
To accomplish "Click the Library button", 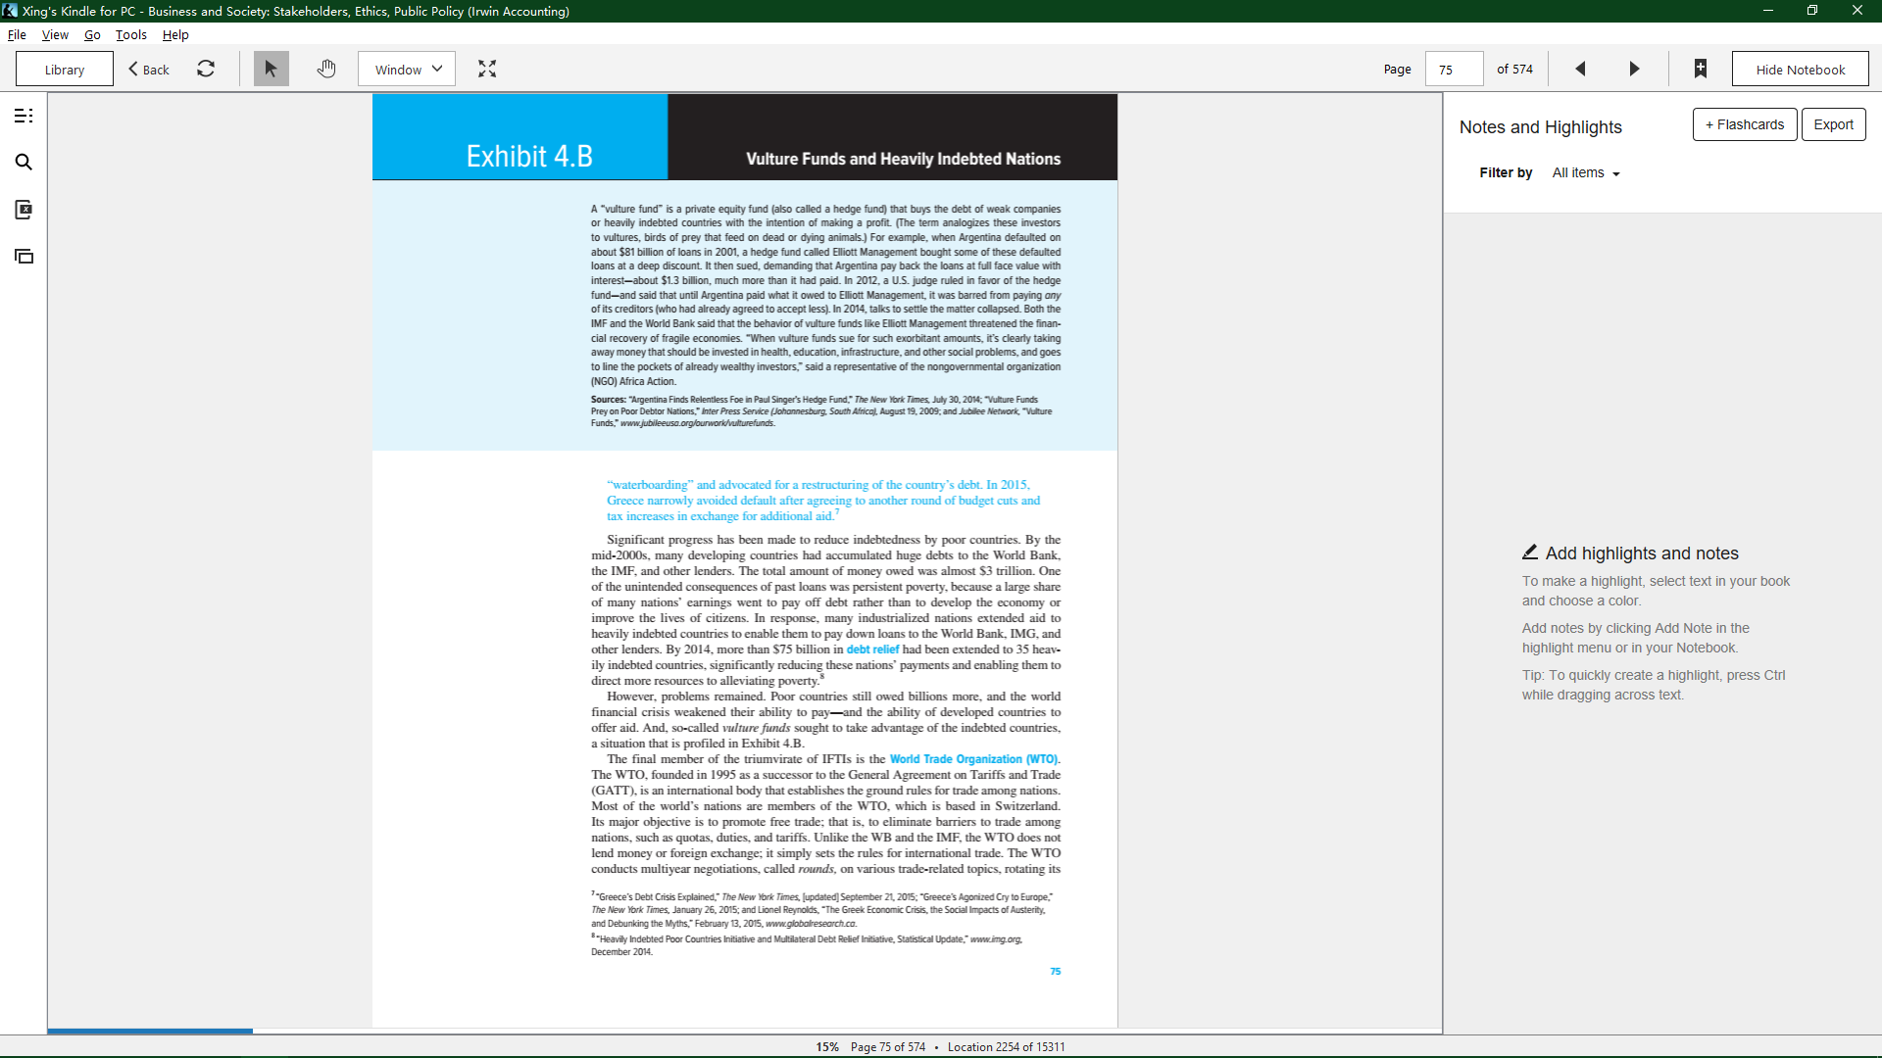I will pyautogui.click(x=65, y=70).
